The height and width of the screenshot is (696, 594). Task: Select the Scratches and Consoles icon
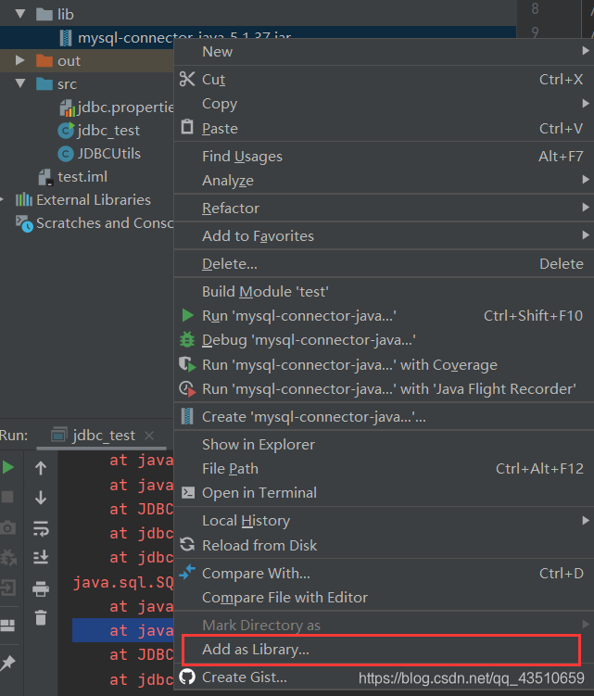click(x=24, y=223)
